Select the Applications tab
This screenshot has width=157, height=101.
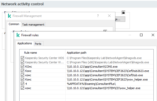click(x=25, y=43)
